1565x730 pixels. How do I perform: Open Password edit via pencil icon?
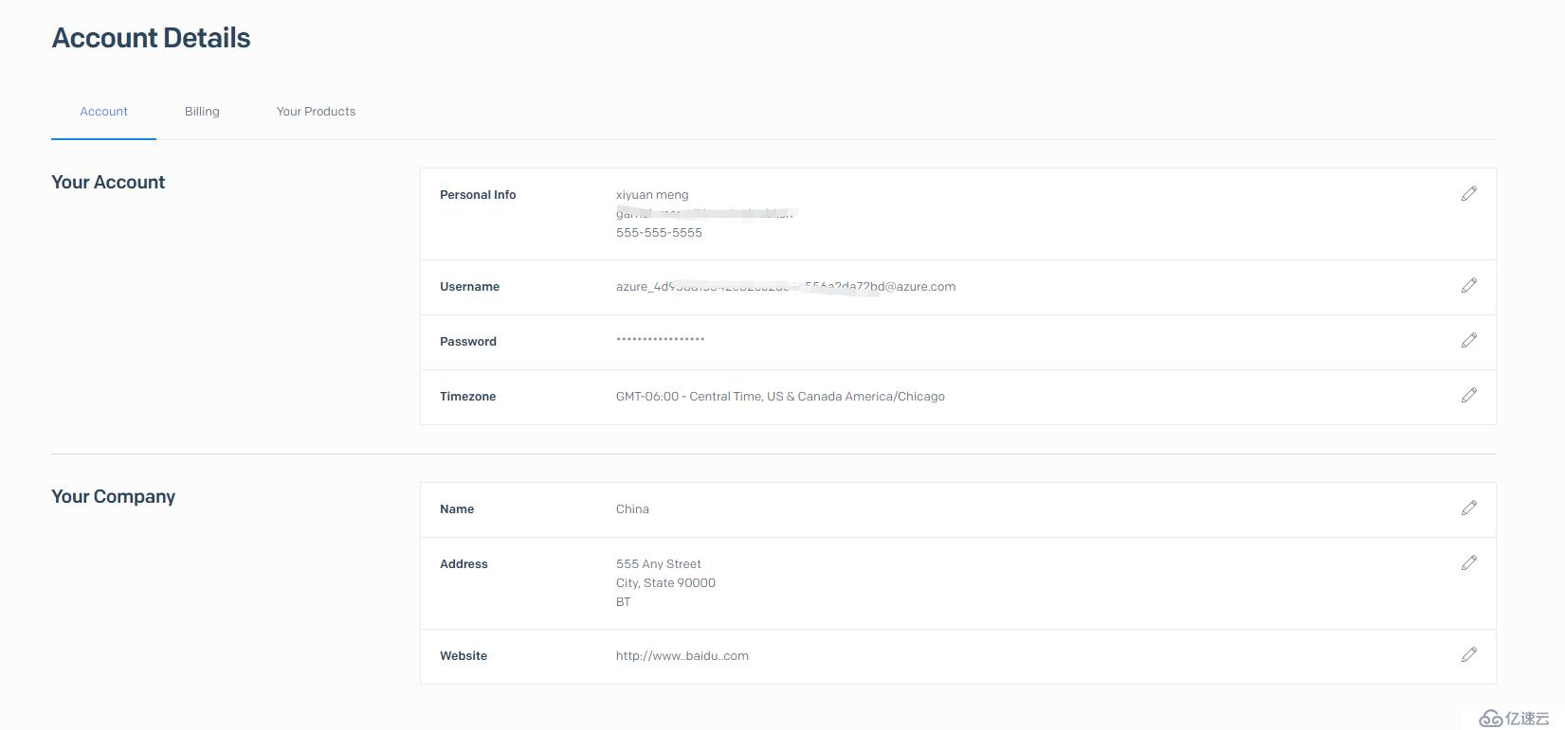(1469, 340)
